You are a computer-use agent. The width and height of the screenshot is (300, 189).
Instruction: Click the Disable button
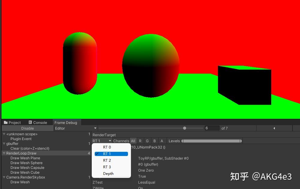(28, 128)
